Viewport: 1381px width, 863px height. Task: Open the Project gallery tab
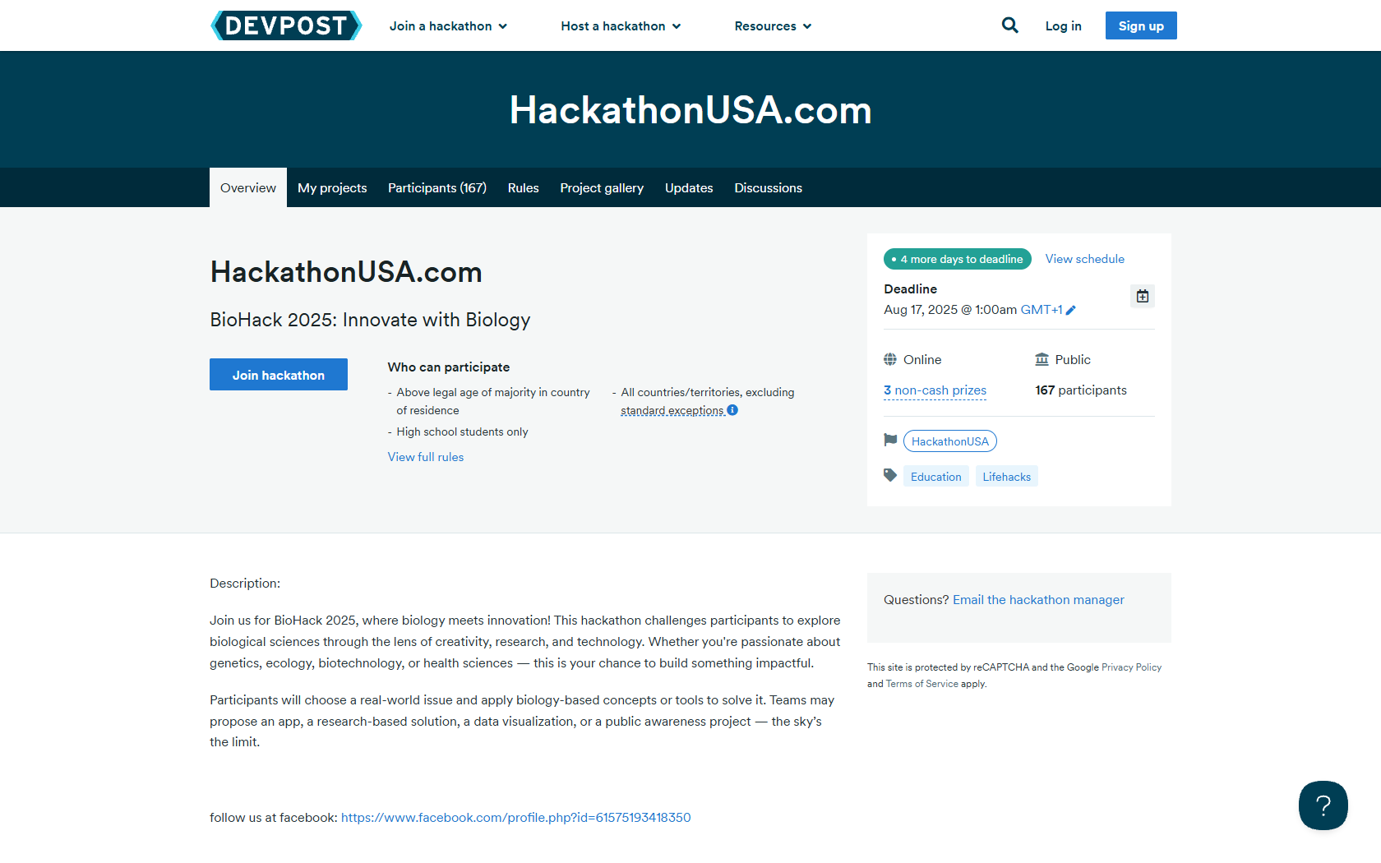602,188
